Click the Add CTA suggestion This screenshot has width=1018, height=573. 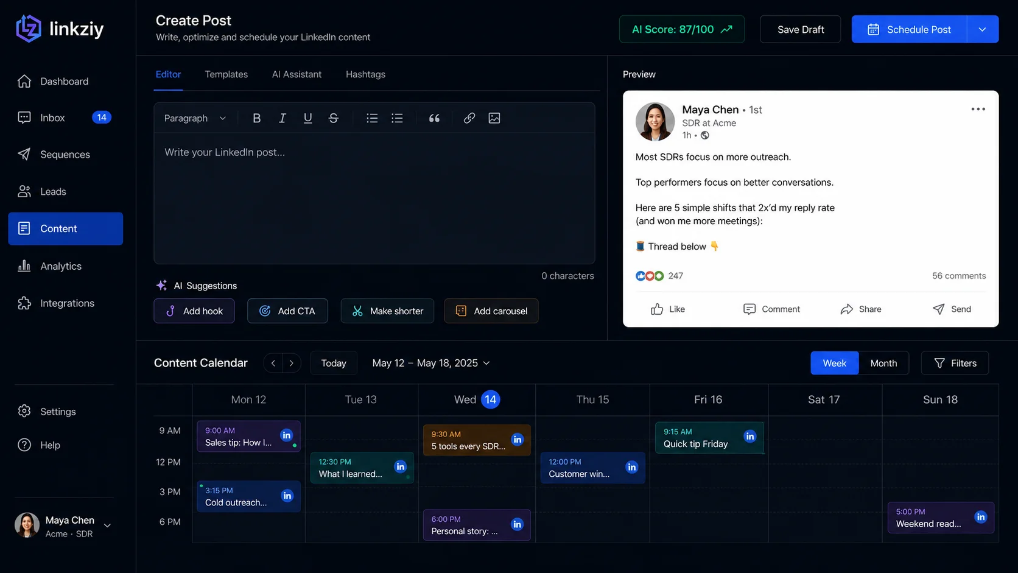287,311
